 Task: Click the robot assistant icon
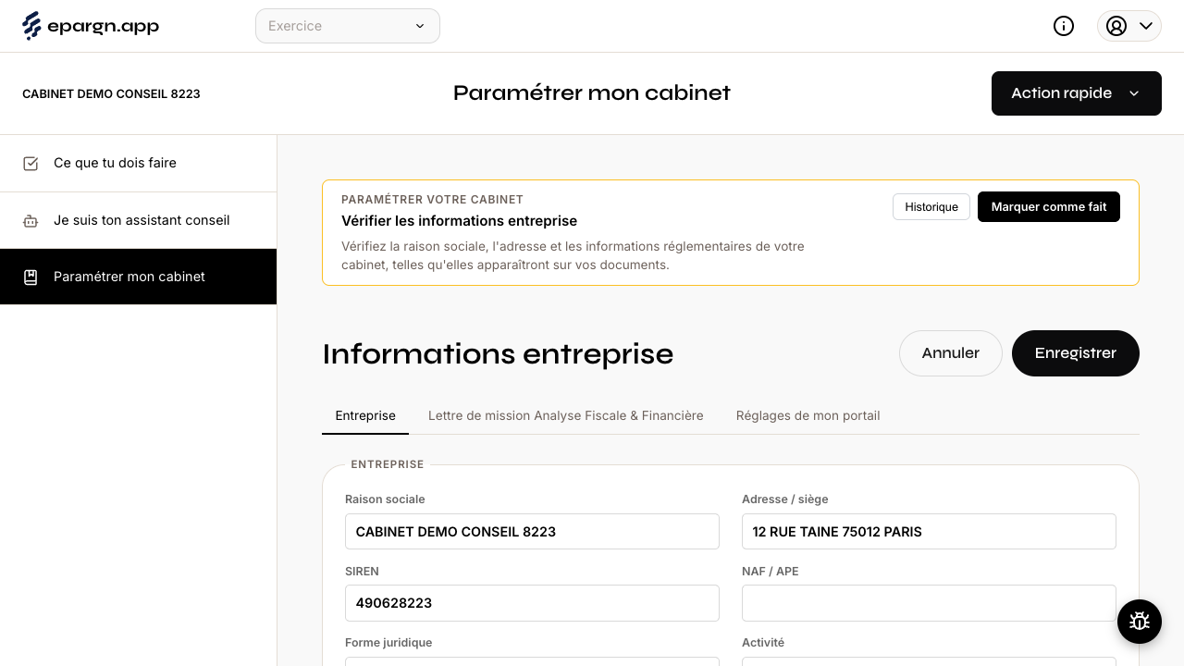[31, 221]
